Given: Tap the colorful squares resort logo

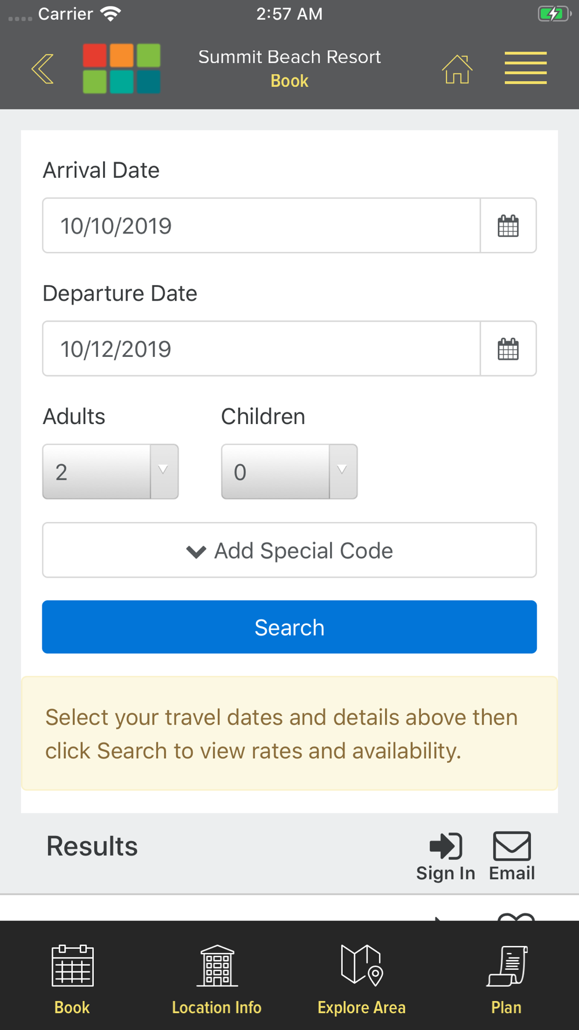Looking at the screenshot, I should point(122,68).
